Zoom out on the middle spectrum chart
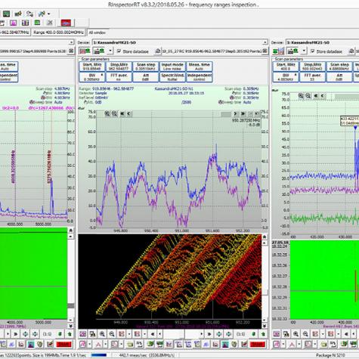Viewport: 359px width, 359px height. tap(114, 113)
